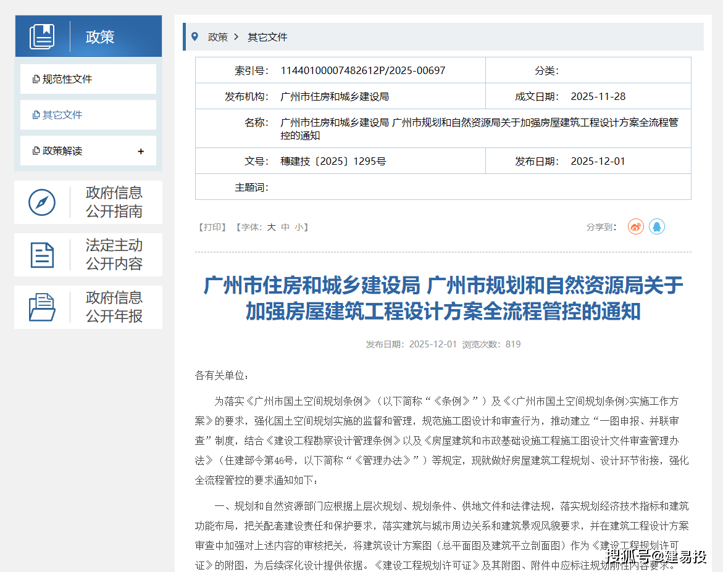This screenshot has height=572, width=723.
Task: Open the 规范性文件 menu item
Action: tap(67, 79)
